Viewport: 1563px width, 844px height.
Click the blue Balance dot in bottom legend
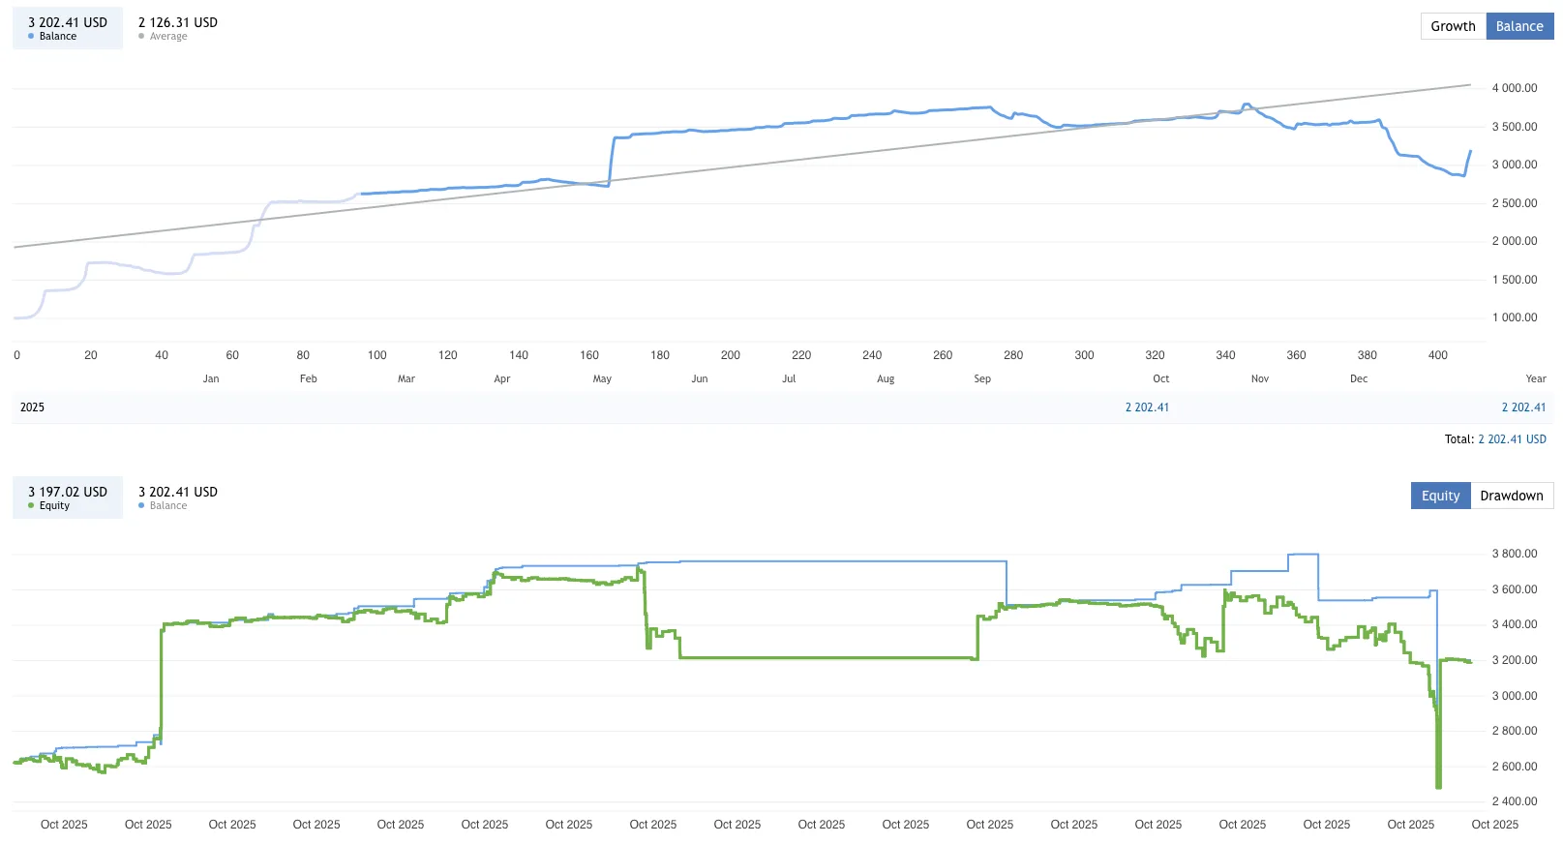141,505
